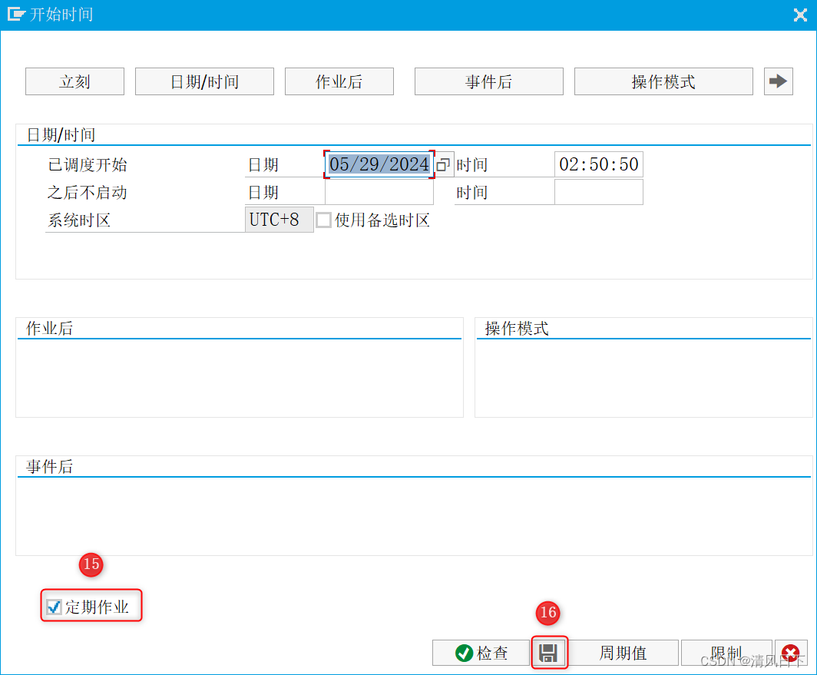
Task: Click the green checkmark on 检查 button
Action: tap(465, 652)
